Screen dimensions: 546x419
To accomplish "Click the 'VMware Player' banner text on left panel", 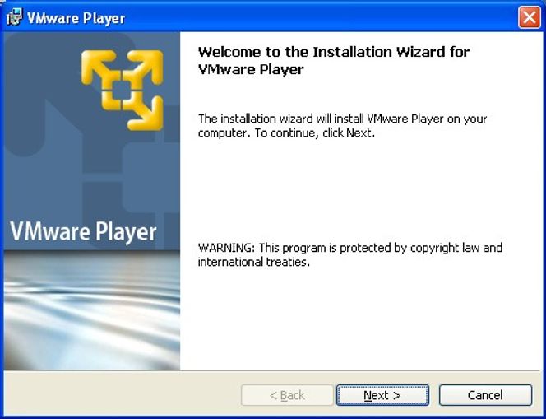I will tap(83, 232).
